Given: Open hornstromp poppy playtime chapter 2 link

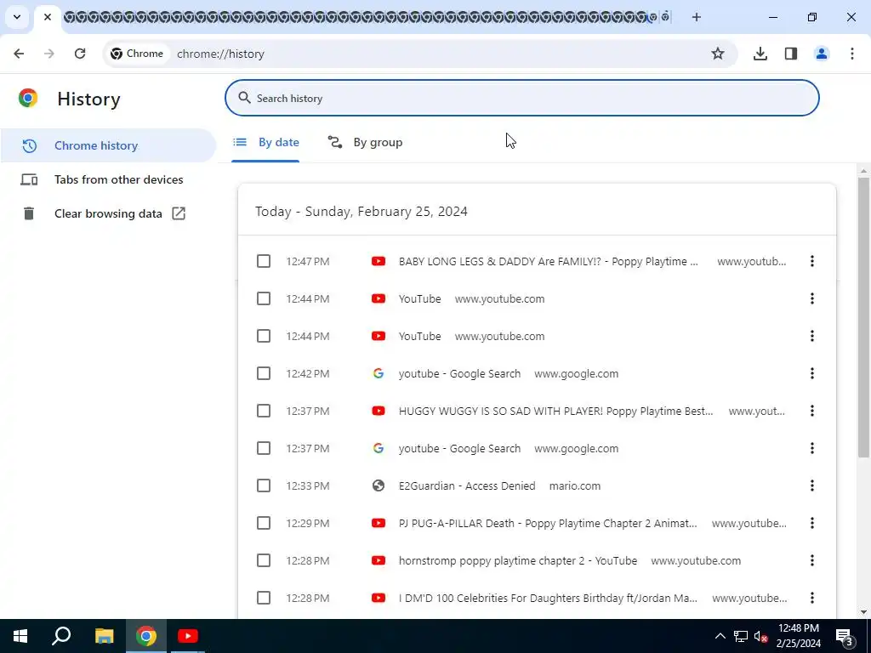Looking at the screenshot, I should tap(518, 561).
